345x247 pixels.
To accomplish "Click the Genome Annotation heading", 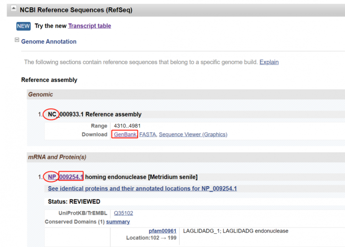I will (x=49, y=42).
